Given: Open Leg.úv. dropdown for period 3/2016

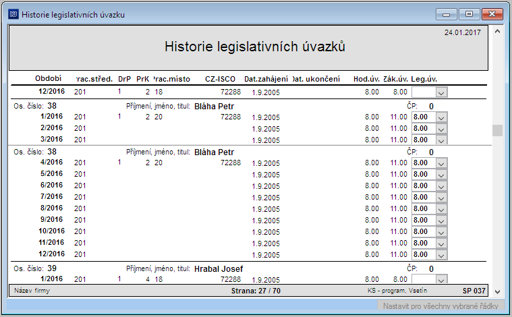Looking at the screenshot, I should (441, 140).
